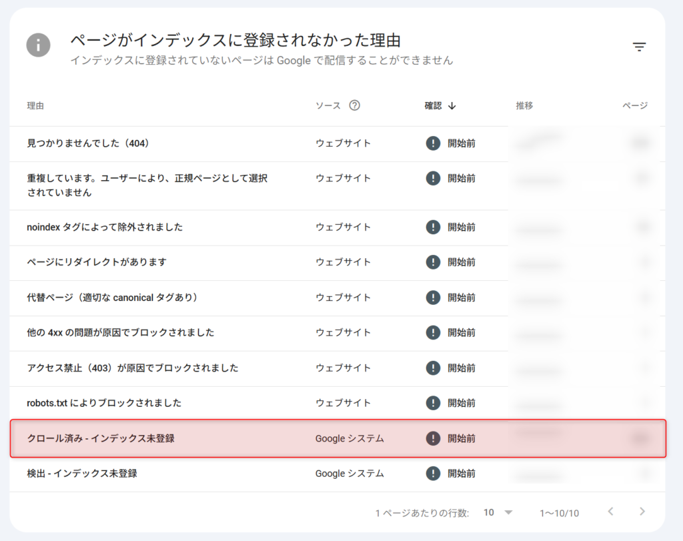Click the help icon next to ソース column
Viewport: 683px width, 541px height.
click(x=354, y=105)
